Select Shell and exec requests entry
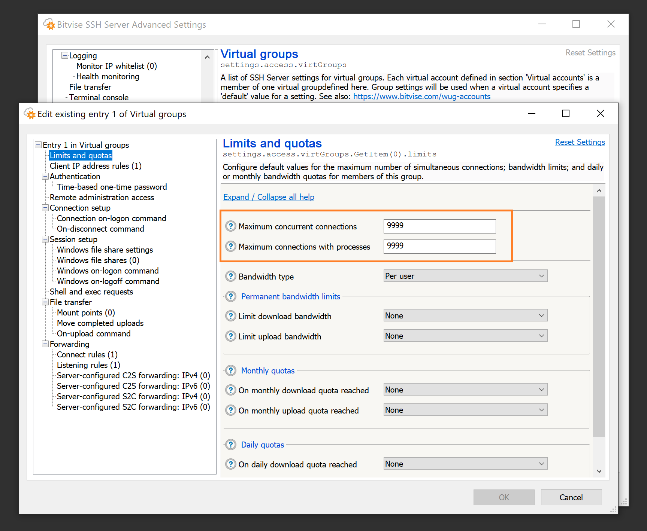This screenshot has height=531, width=647. click(91, 292)
